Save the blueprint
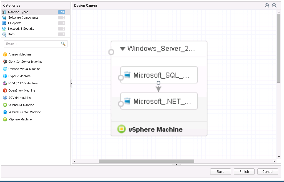This screenshot has height=182, width=284. 220,171
